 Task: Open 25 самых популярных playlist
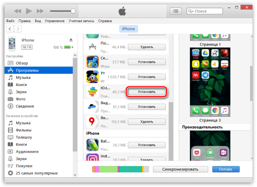click(39, 173)
